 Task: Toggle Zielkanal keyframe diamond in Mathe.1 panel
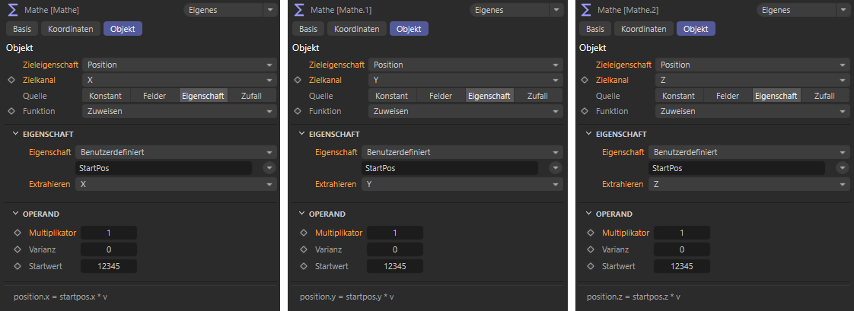point(297,80)
